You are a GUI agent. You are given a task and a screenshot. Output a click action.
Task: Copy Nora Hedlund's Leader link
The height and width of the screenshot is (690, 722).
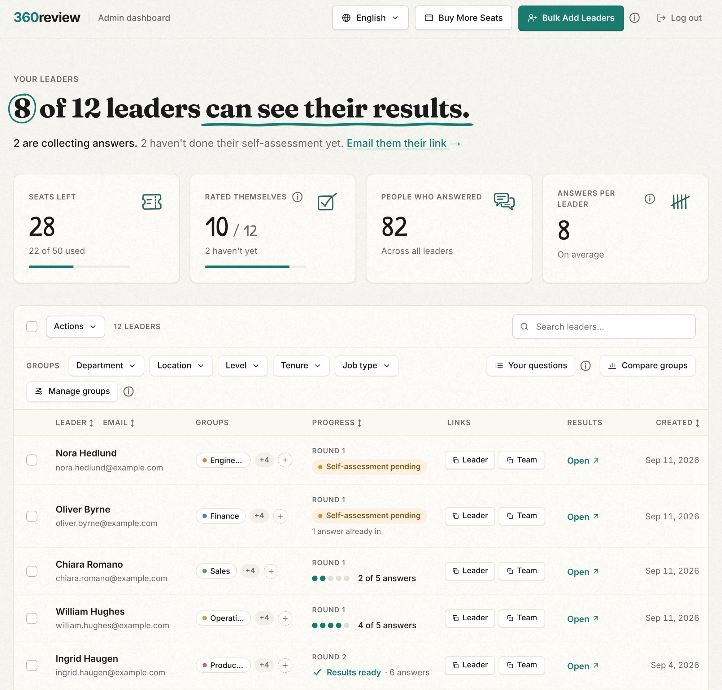[470, 460]
